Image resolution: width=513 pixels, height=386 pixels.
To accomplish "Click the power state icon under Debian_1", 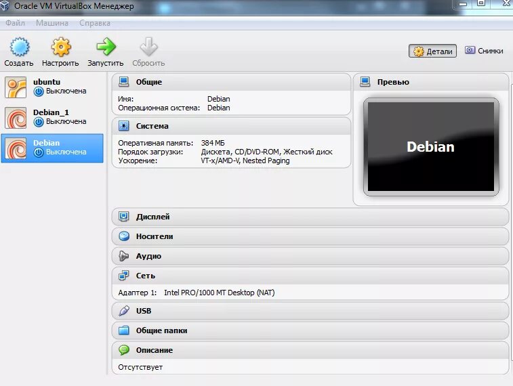I will [x=39, y=123].
